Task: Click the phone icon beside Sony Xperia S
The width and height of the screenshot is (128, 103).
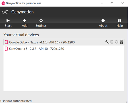Action: point(6,49)
